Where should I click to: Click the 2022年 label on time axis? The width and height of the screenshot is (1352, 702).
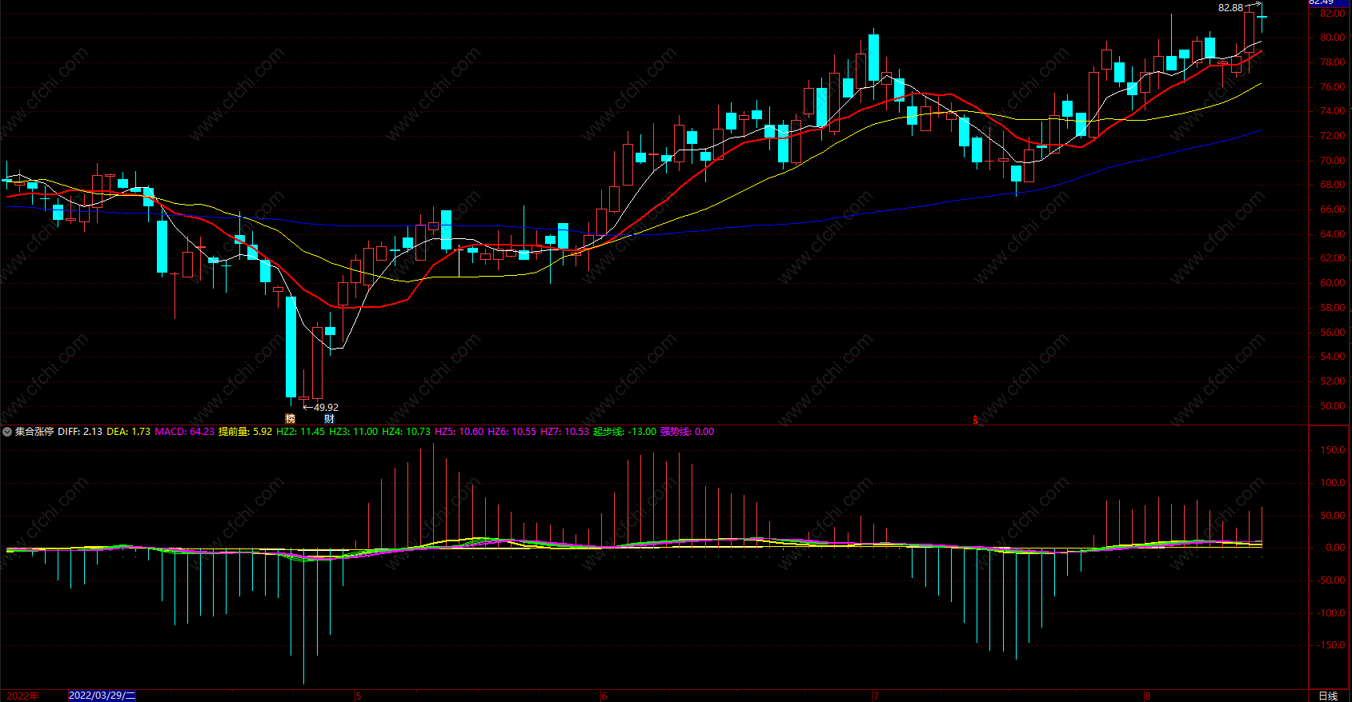(x=22, y=696)
